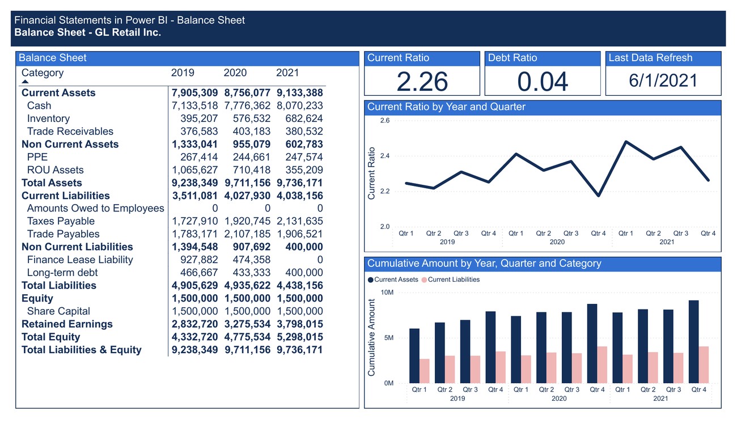737x424 pixels.
Task: Click the 2019 Qtr 4 Current Assets bar
Action: click(x=490, y=347)
